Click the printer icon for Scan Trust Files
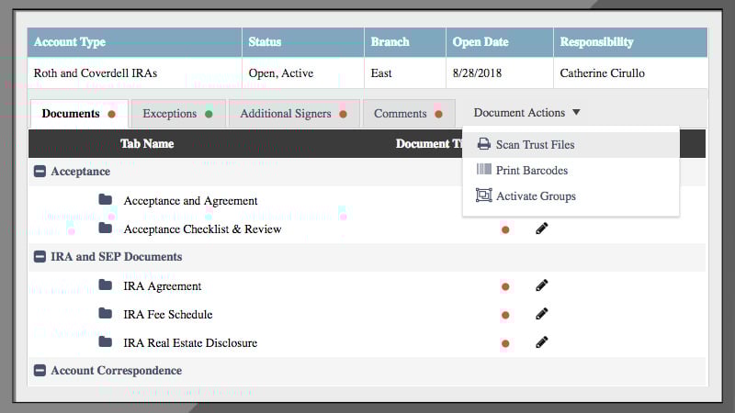Screen dimensions: 735x413 (x=483, y=144)
